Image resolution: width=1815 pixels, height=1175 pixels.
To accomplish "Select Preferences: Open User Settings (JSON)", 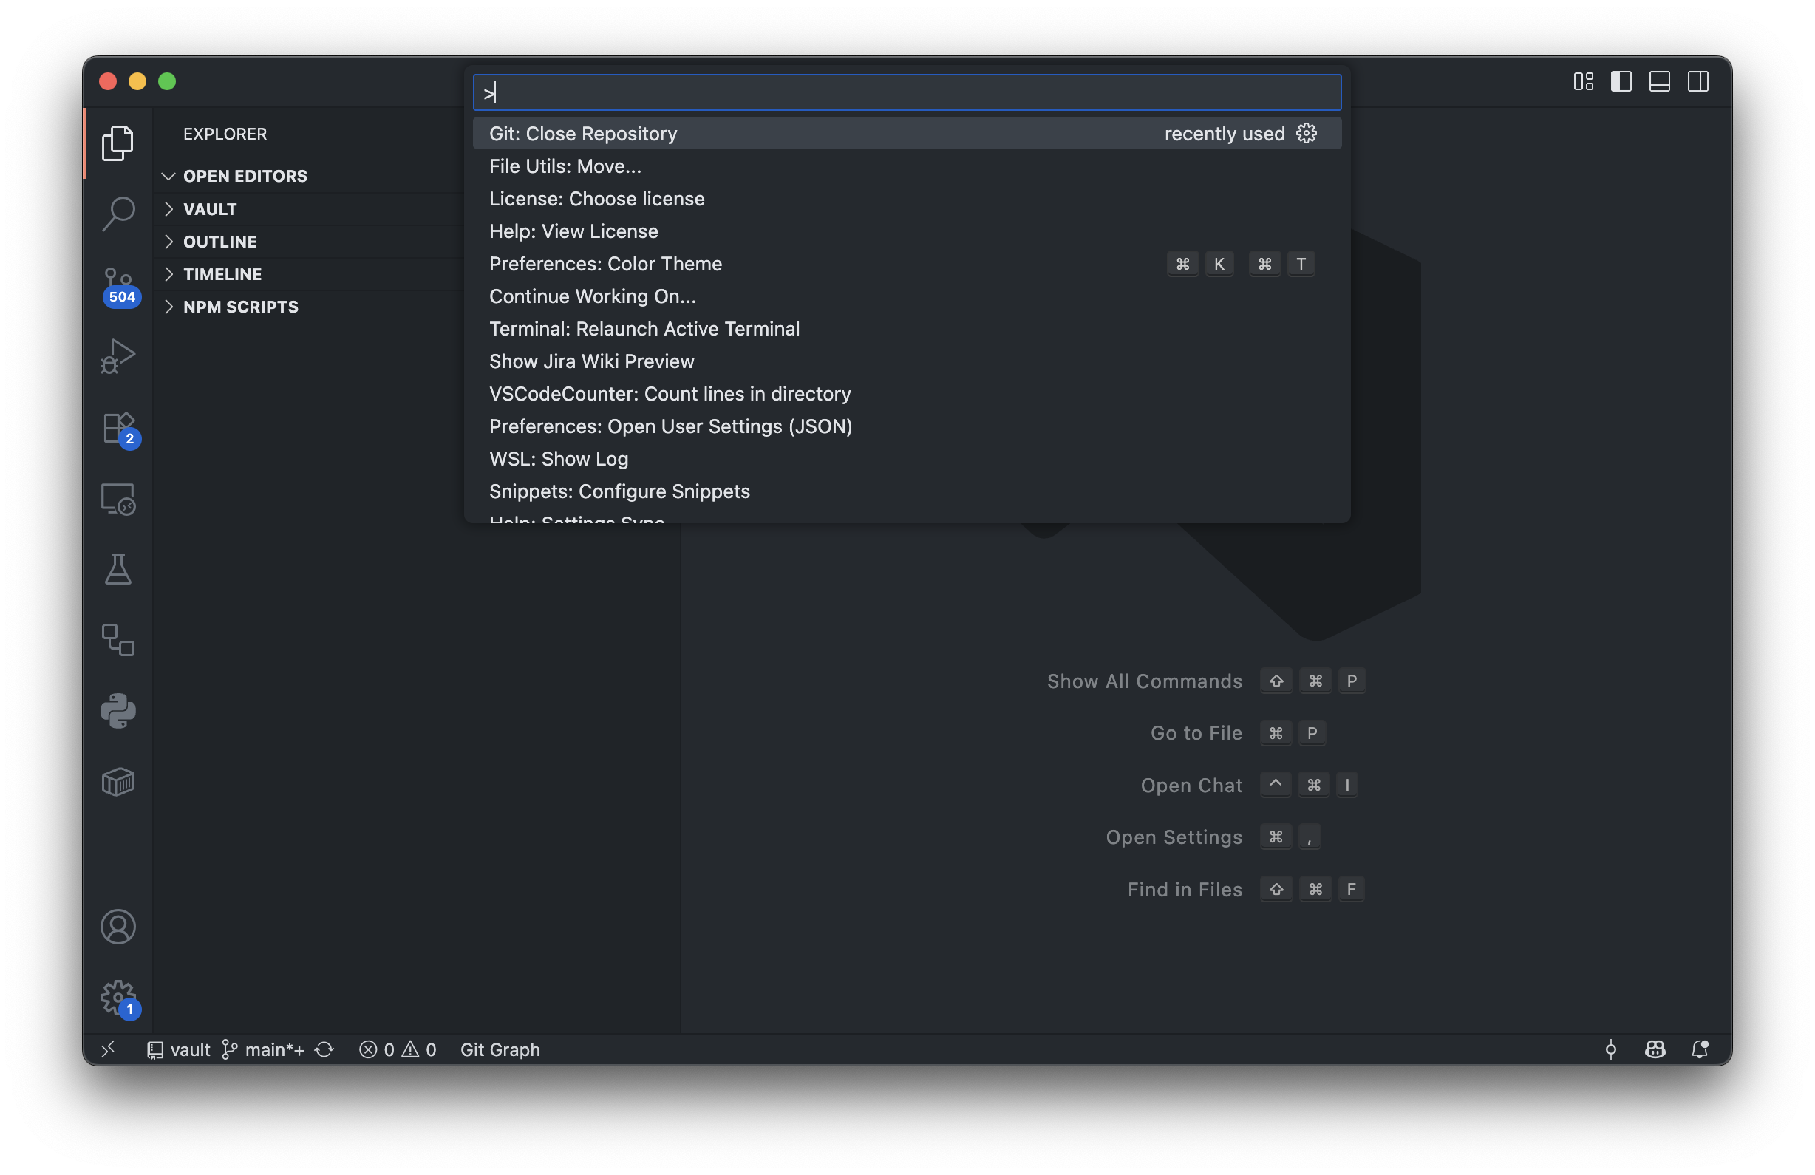I will tap(907, 426).
